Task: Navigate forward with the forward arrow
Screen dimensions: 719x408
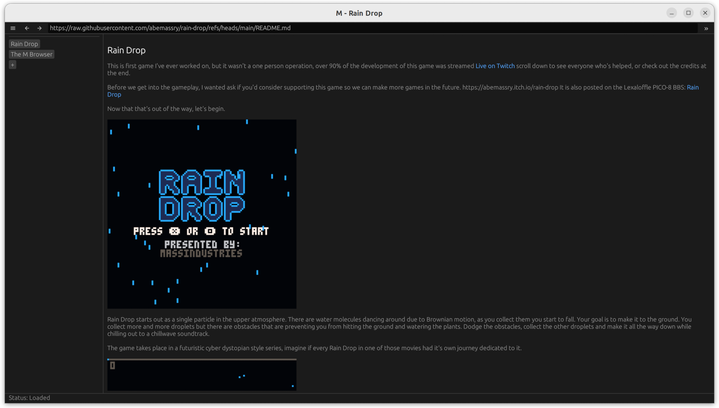Action: pos(39,28)
